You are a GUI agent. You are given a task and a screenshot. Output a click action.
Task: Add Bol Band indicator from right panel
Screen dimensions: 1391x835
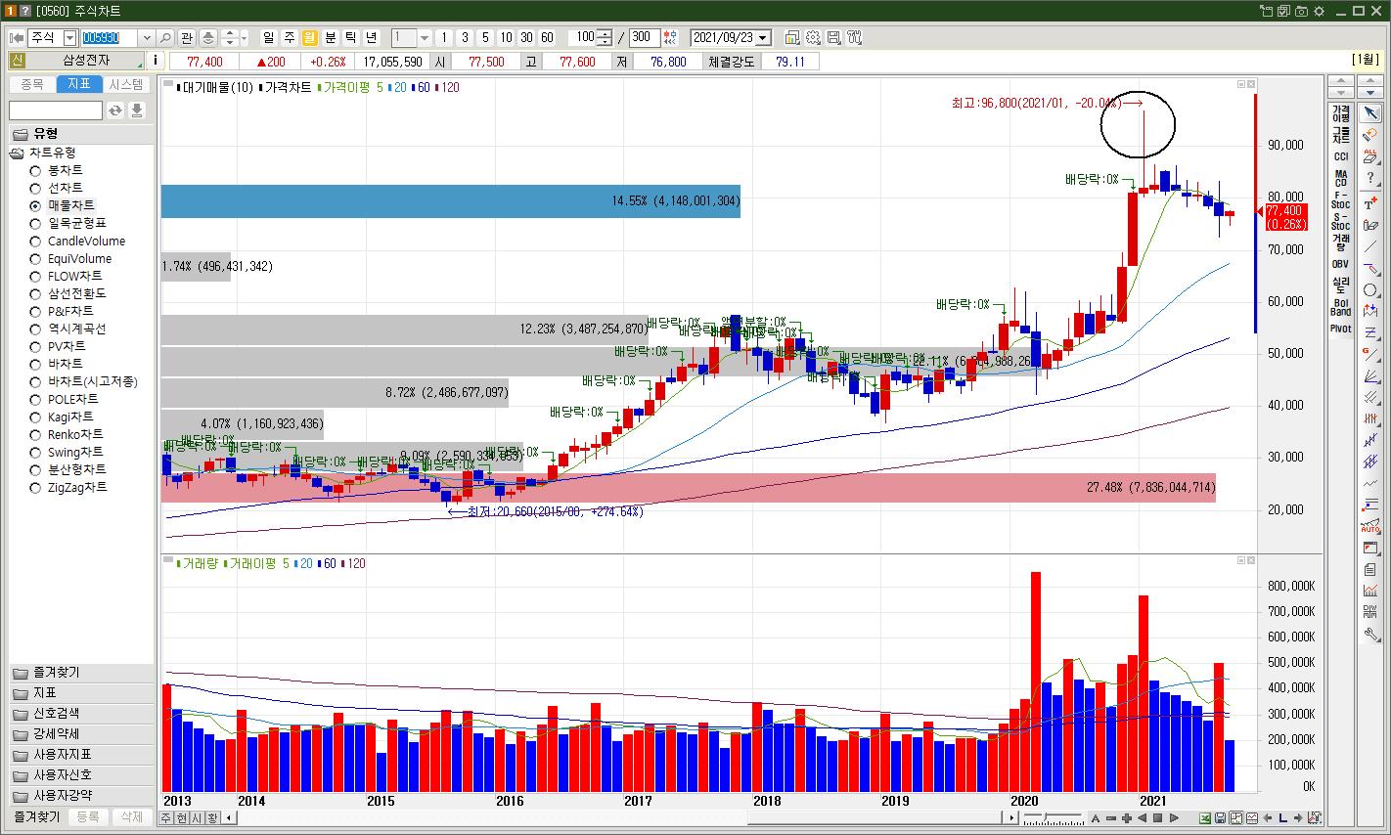click(1340, 308)
